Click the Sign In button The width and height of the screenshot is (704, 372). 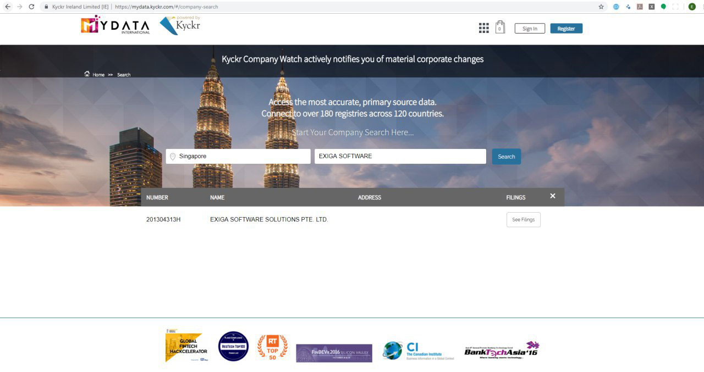point(530,29)
